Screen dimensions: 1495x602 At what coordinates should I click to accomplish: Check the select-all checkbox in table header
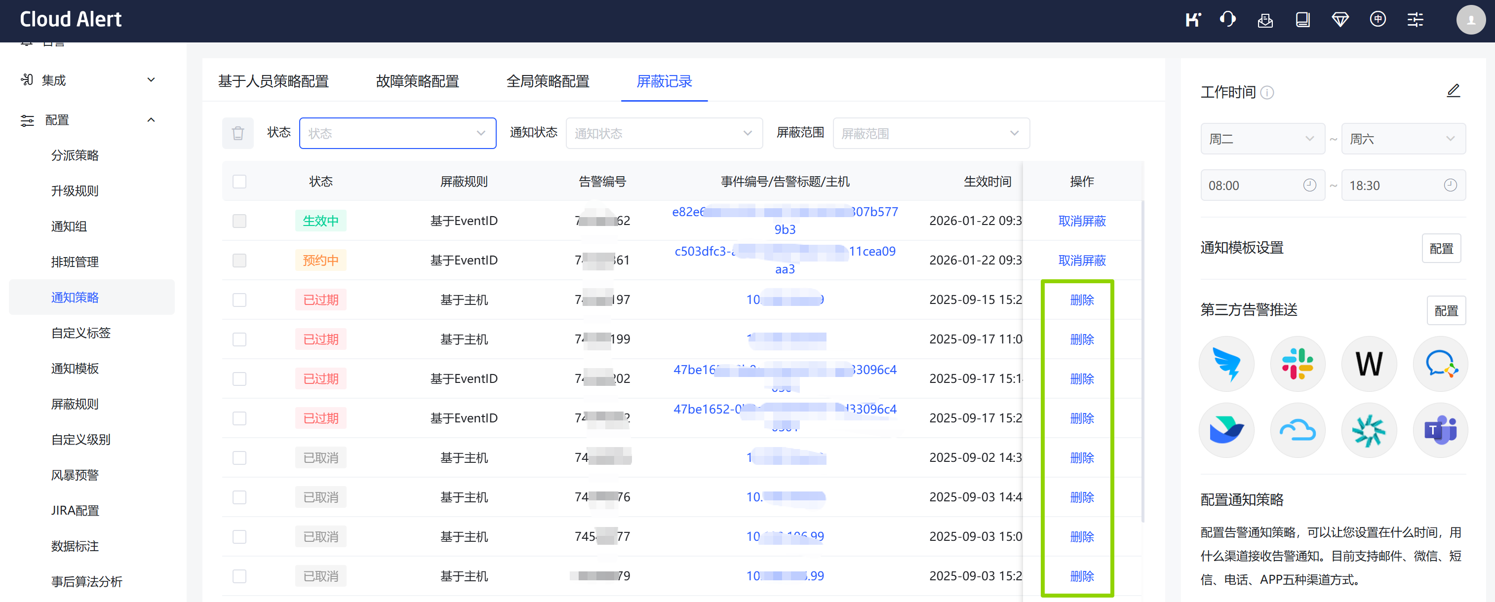pyautogui.click(x=239, y=182)
